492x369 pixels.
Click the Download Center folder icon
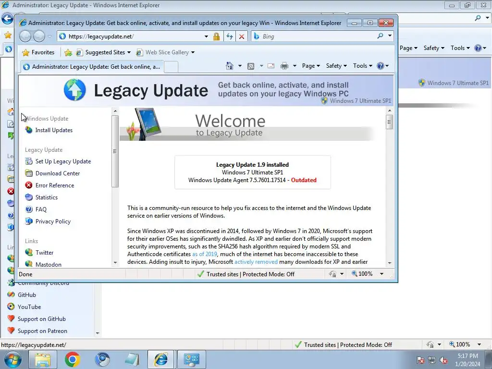coord(29,173)
